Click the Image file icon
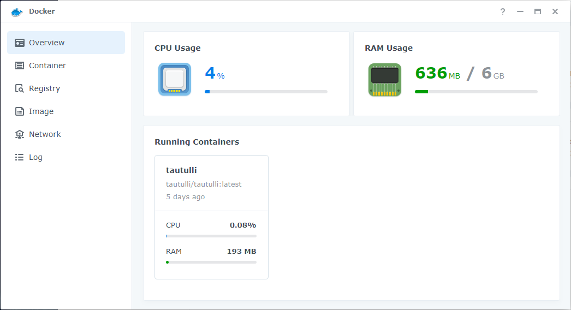The image size is (571, 310). [20, 111]
